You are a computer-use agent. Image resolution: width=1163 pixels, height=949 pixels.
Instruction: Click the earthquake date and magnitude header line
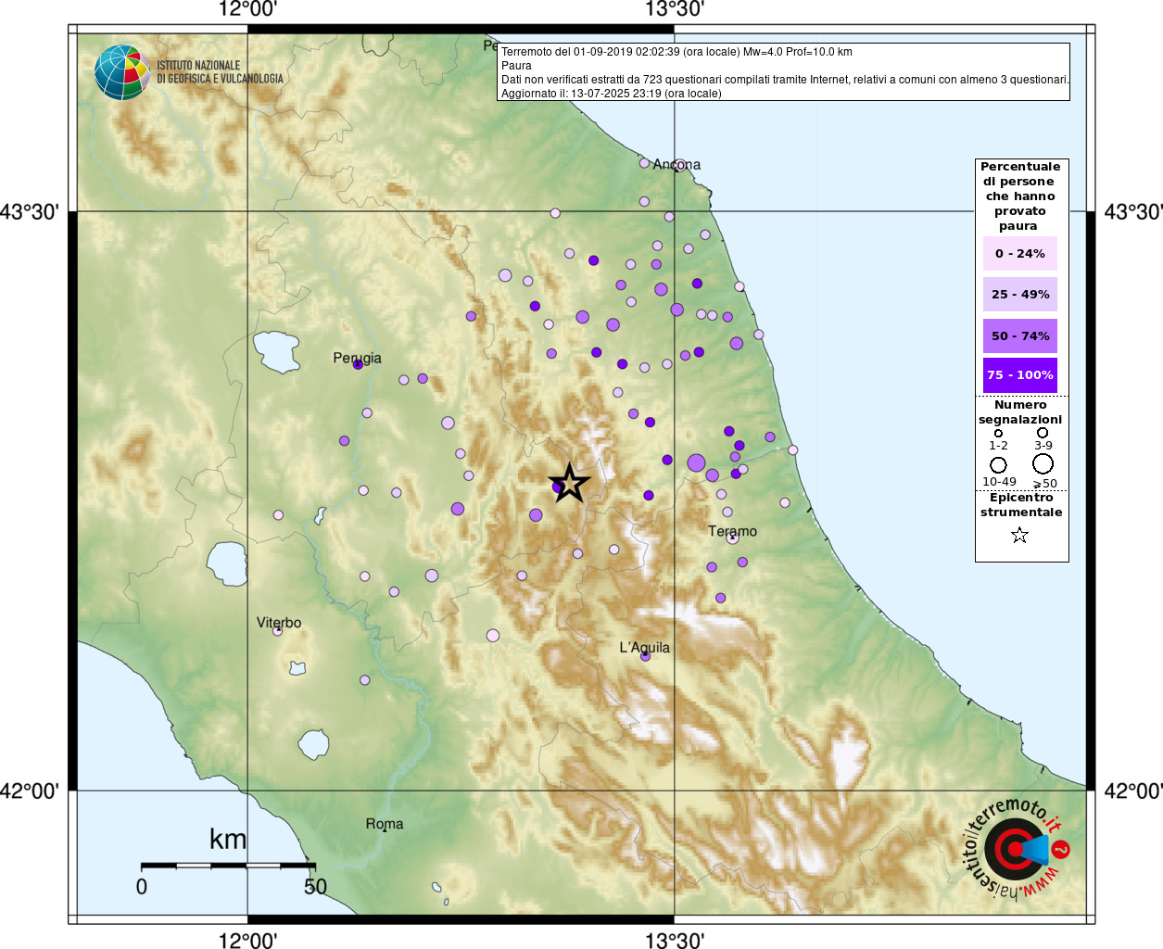pos(676,52)
